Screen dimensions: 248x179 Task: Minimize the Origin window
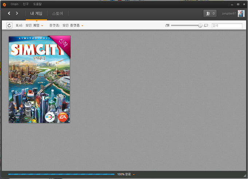click(x=232, y=4)
